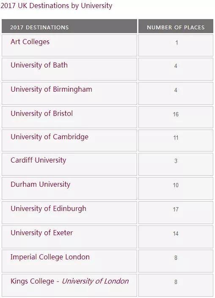This screenshot has height=298, width=215.
Task: Click the 3 places cell for Cardiff
Action: [x=176, y=164]
